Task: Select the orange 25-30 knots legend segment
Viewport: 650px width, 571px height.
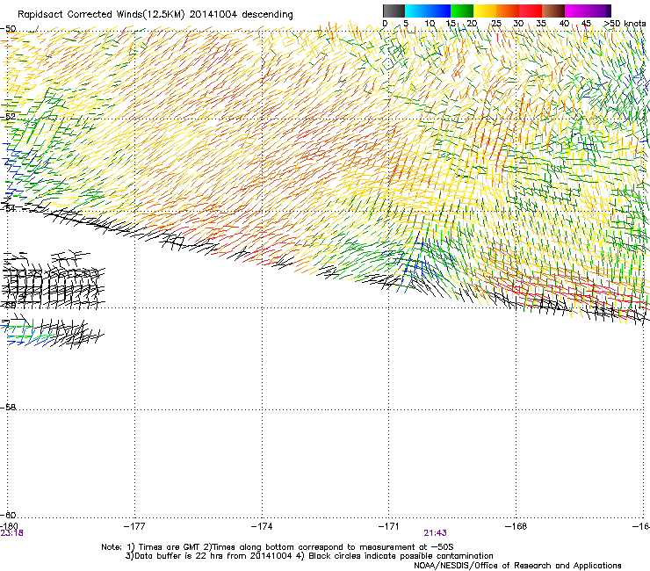Action: coord(508,11)
